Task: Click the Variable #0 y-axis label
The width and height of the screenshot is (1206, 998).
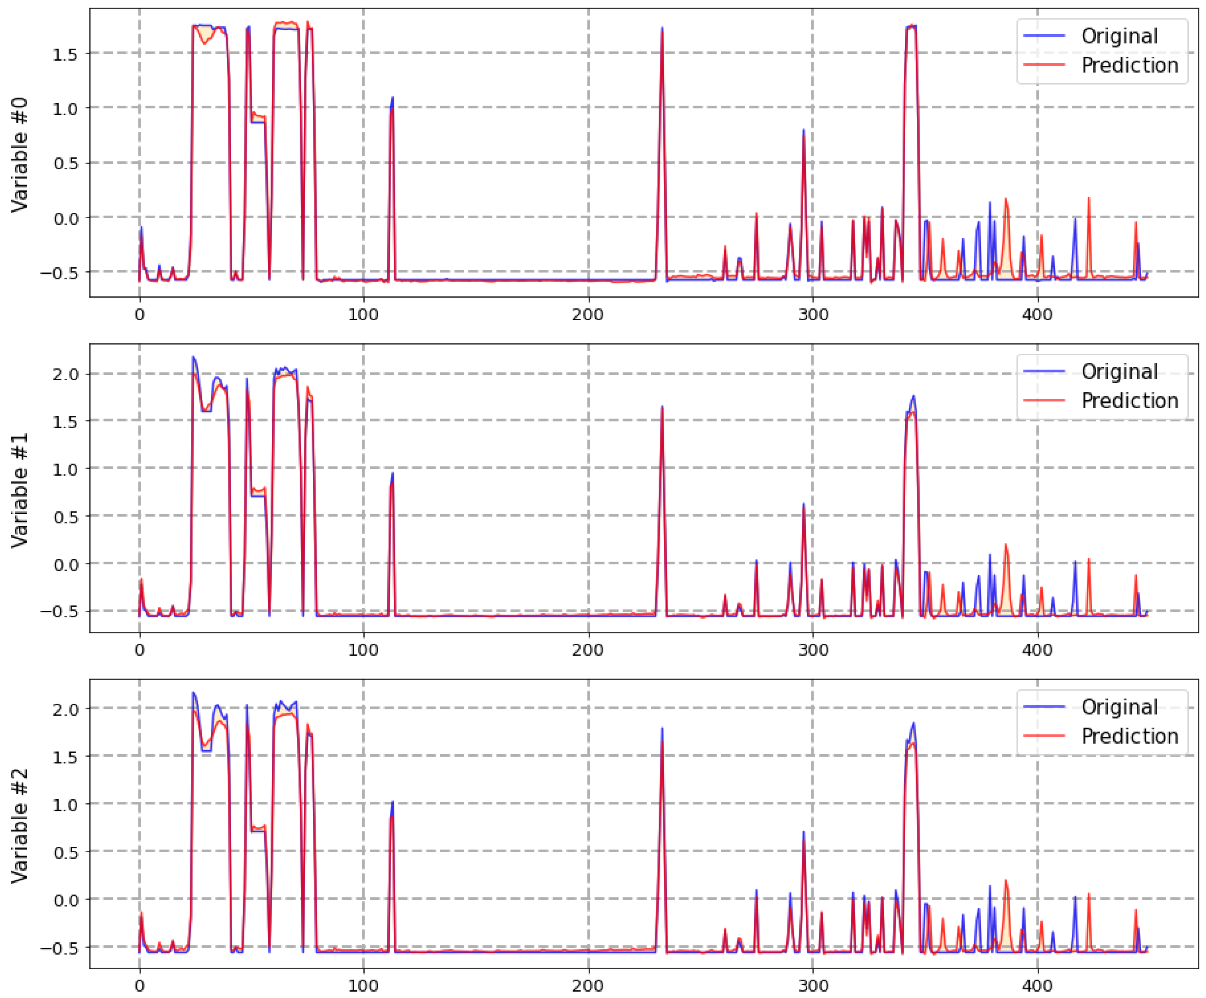Action: click(19, 155)
